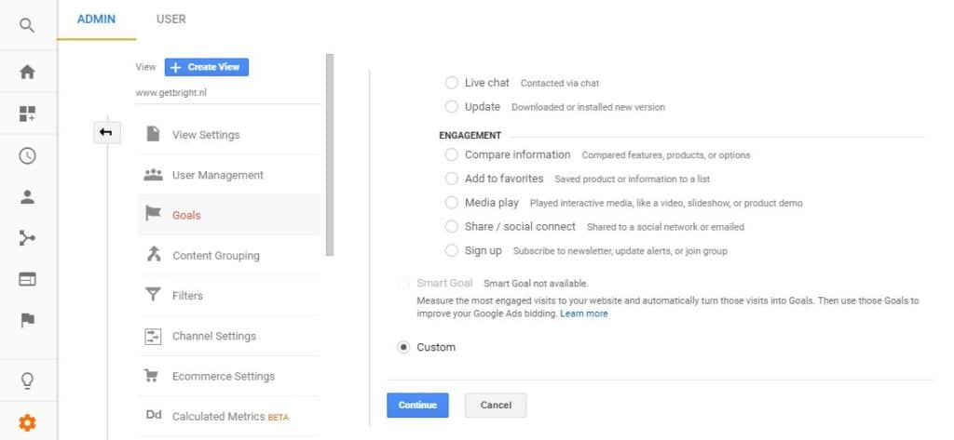This screenshot has width=954, height=440.
Task: Open the Conversions flag icon in sidebar
Action: pos(27,321)
